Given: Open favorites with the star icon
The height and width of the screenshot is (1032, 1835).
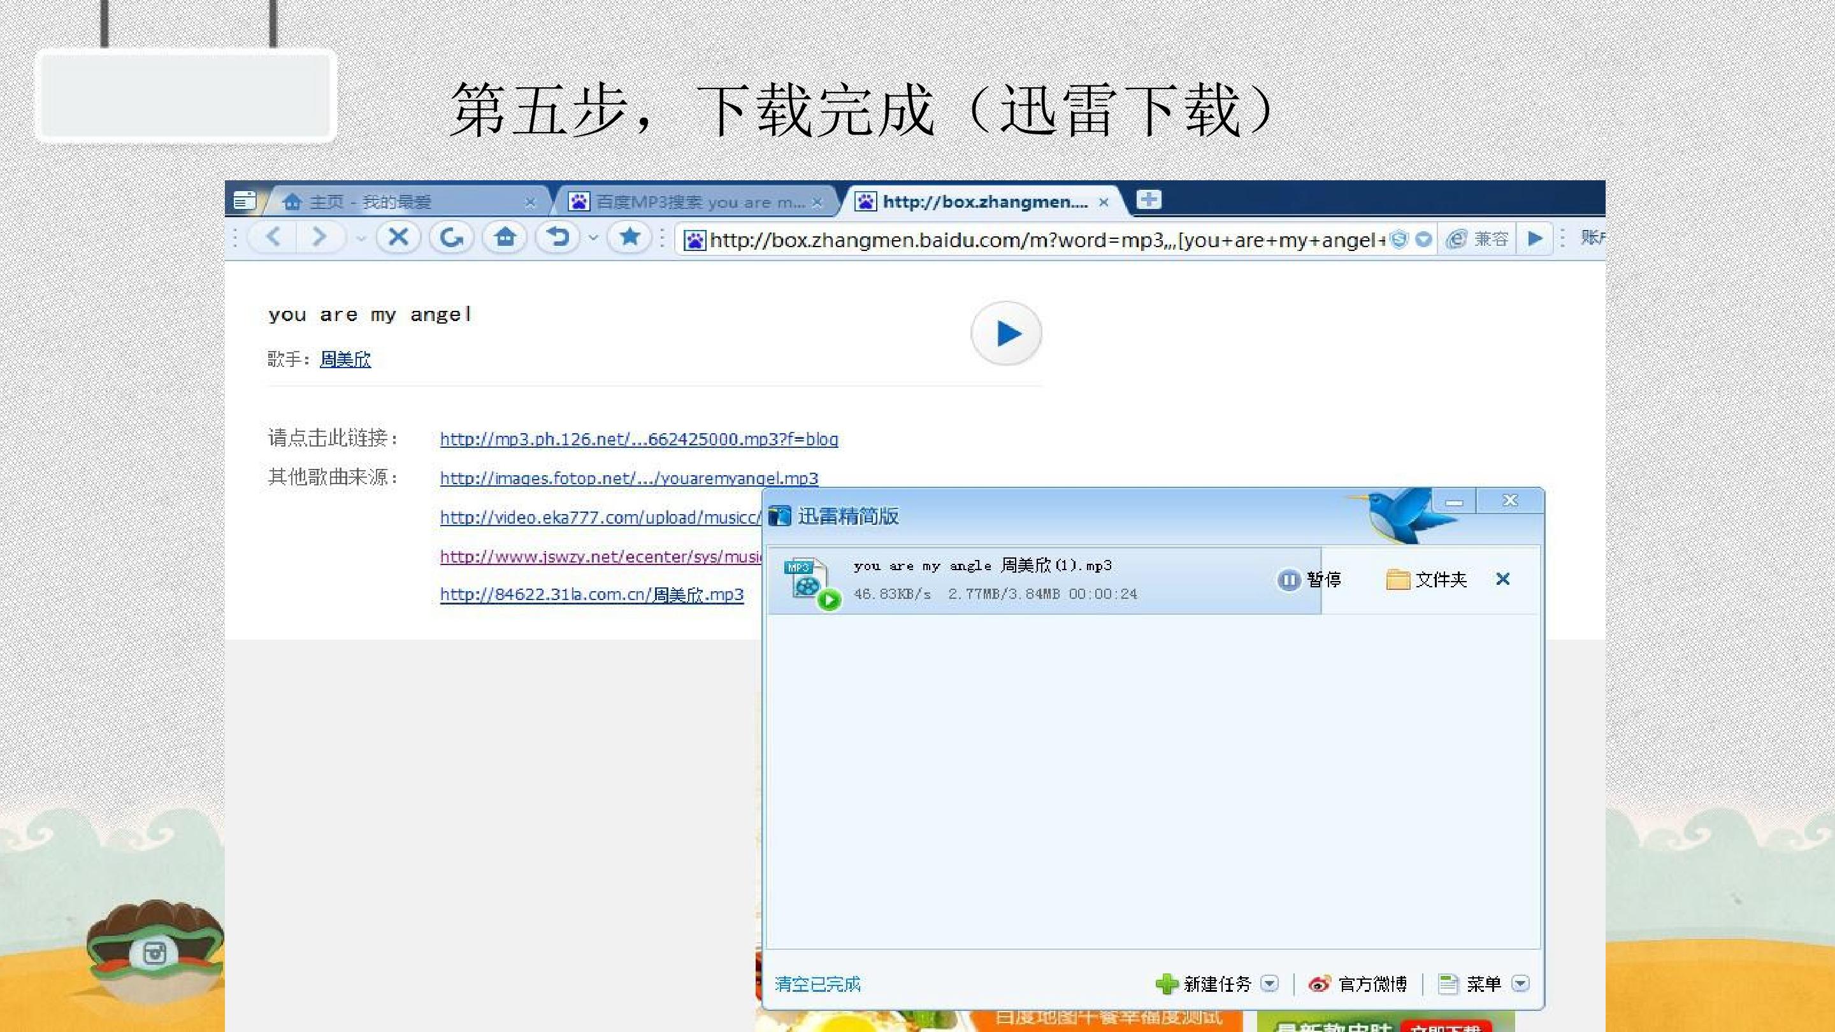Looking at the screenshot, I should coord(630,236).
